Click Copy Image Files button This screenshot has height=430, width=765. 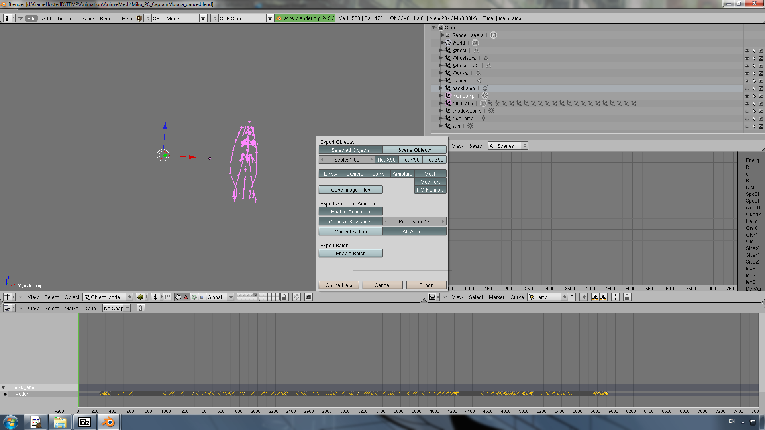[351, 190]
